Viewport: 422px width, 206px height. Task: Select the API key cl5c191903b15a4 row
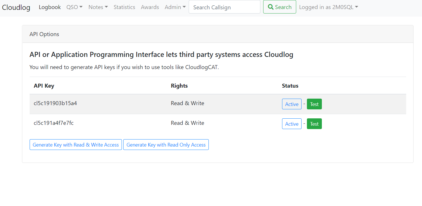click(x=55, y=103)
